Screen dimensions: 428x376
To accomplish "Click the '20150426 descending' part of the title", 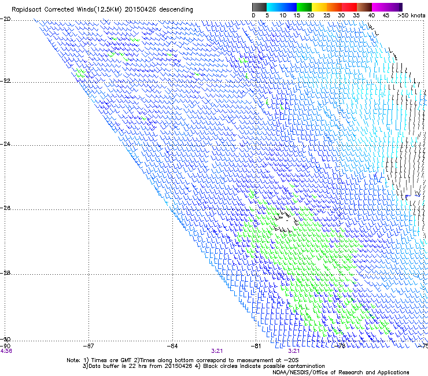I will [x=159, y=10].
